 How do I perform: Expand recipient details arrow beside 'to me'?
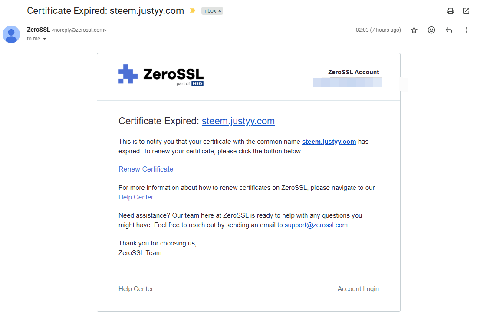click(x=45, y=39)
